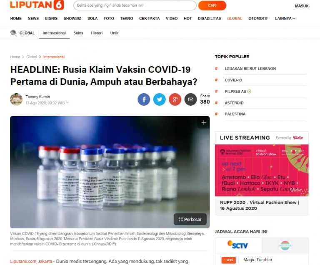Enlarge the photo with Perbesar button

(190, 219)
